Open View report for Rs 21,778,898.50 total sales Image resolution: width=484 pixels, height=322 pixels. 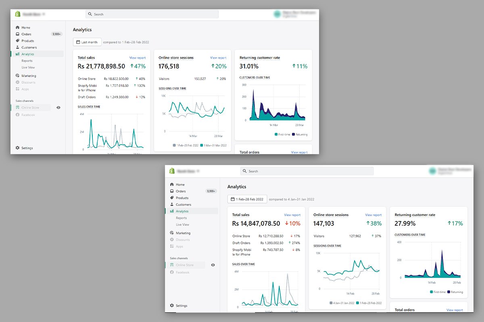pyautogui.click(x=138, y=58)
